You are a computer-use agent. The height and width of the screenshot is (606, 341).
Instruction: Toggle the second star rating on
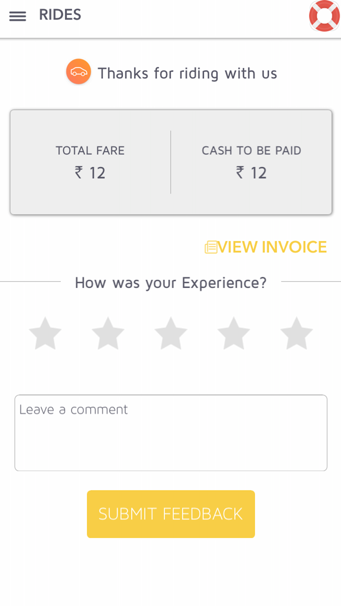pyautogui.click(x=108, y=333)
